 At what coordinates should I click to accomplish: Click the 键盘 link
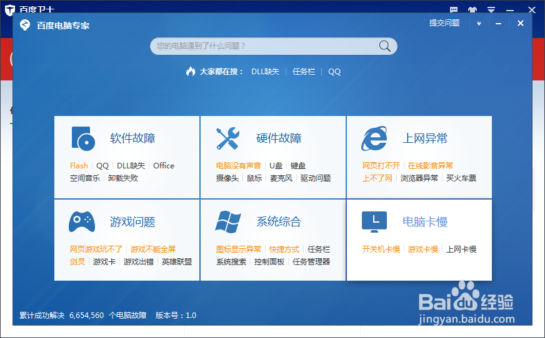click(298, 166)
